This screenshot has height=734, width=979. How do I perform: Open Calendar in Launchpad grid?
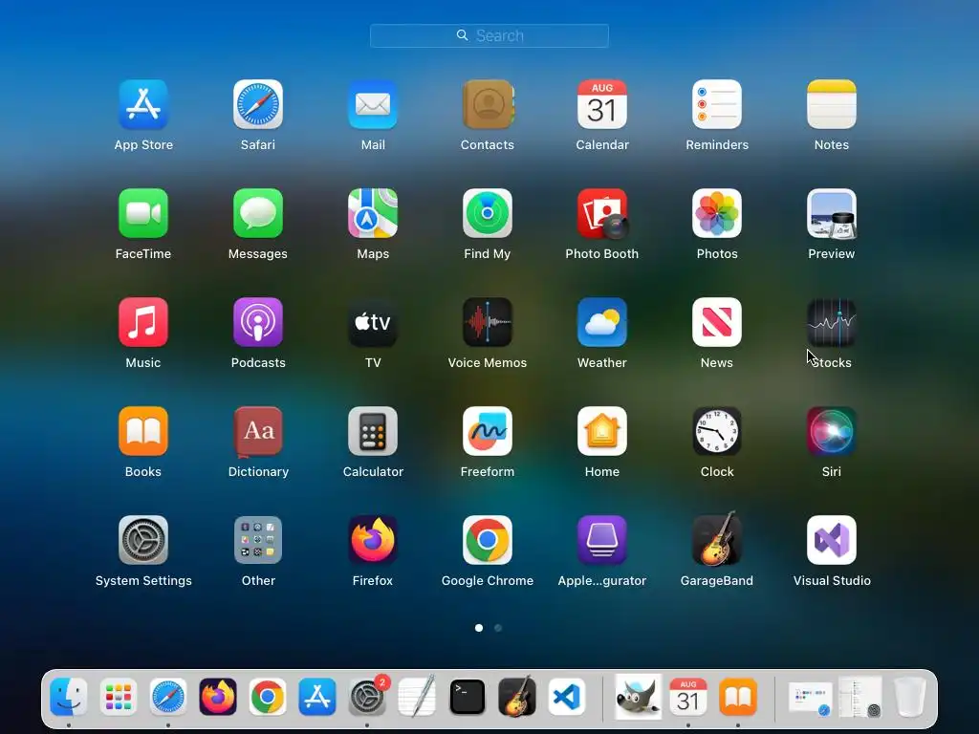click(x=602, y=104)
